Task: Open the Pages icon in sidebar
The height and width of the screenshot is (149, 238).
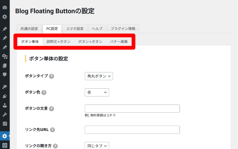Action: 5,66
